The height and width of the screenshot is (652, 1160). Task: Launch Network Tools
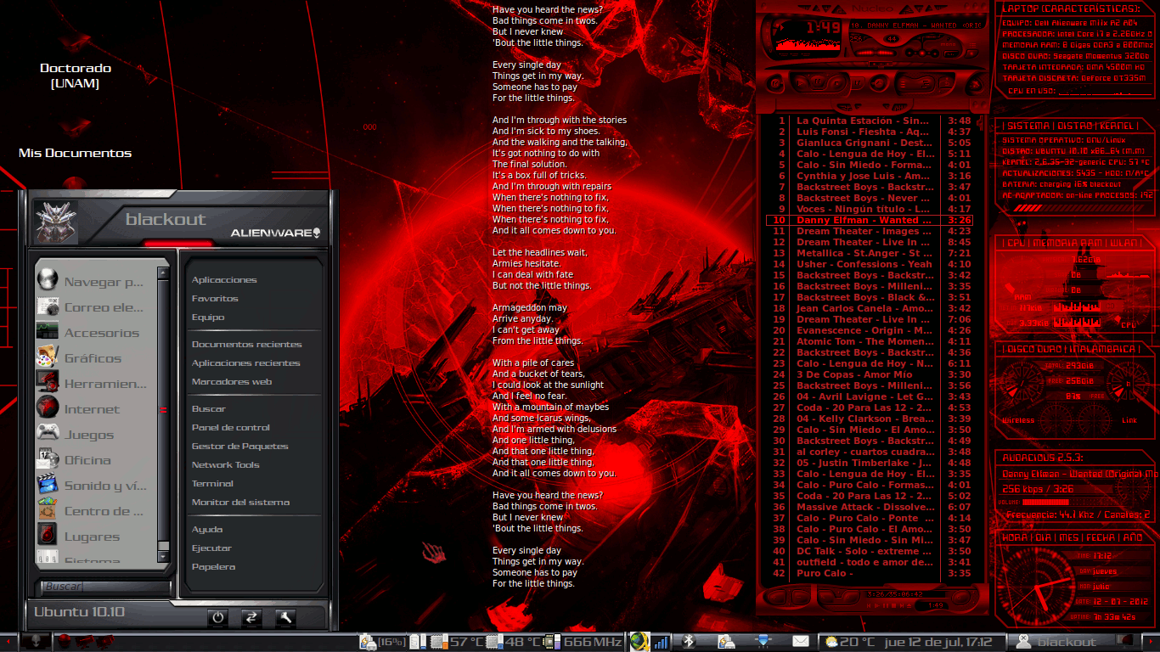226,465
